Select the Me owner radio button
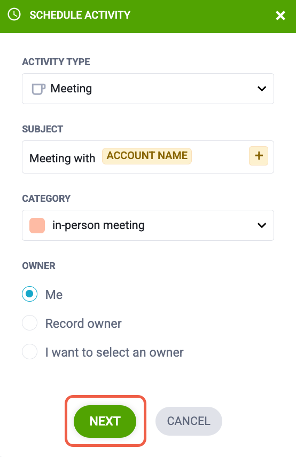The image size is (296, 457). (29, 294)
